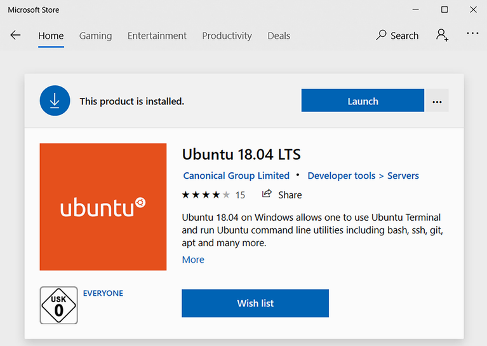Click the Share icon under the title

pyautogui.click(x=267, y=195)
